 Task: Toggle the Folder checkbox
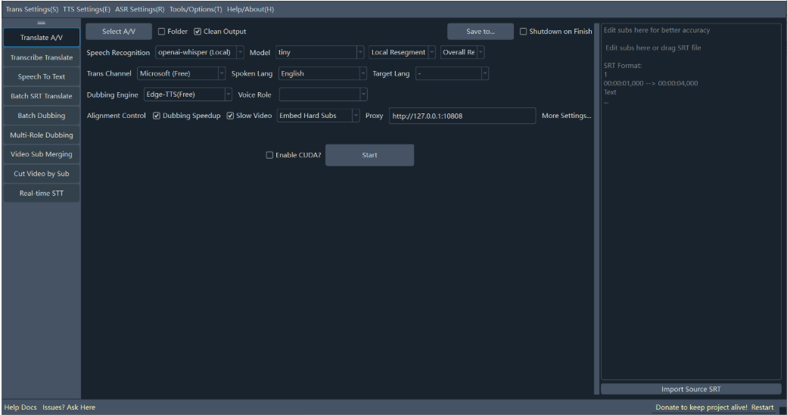click(x=162, y=32)
